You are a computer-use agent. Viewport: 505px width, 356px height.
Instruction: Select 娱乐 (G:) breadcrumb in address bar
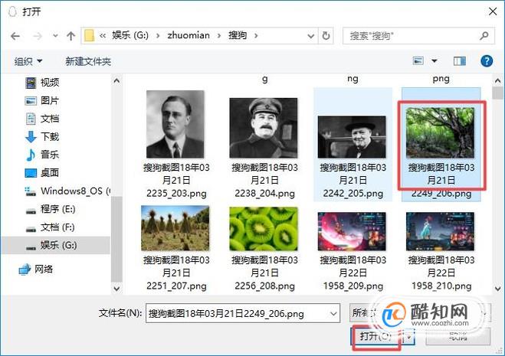[130, 35]
